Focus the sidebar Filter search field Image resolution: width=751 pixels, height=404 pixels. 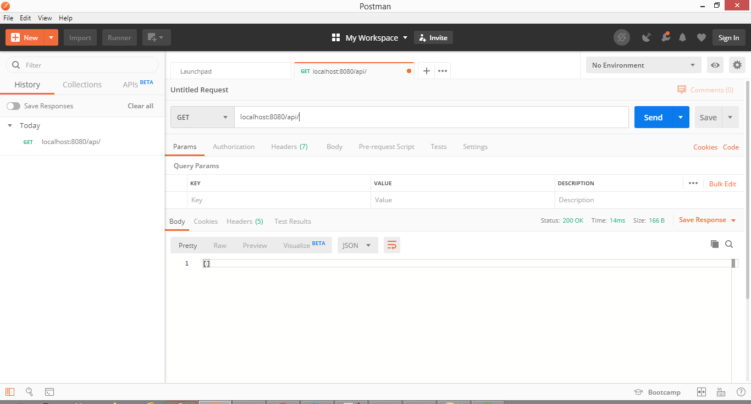82,65
